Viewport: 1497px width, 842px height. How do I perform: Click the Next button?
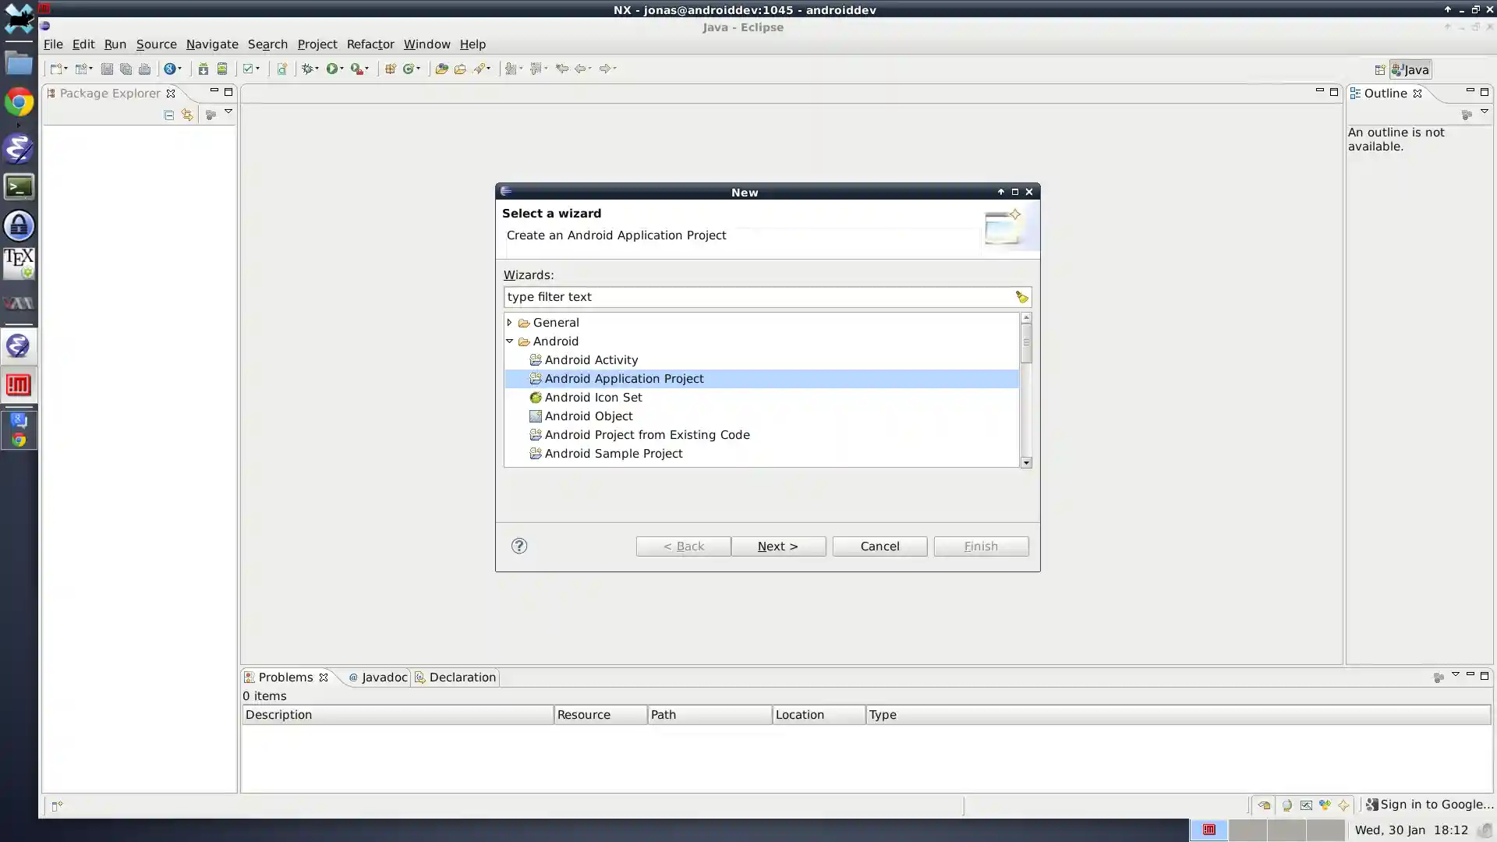point(778,546)
